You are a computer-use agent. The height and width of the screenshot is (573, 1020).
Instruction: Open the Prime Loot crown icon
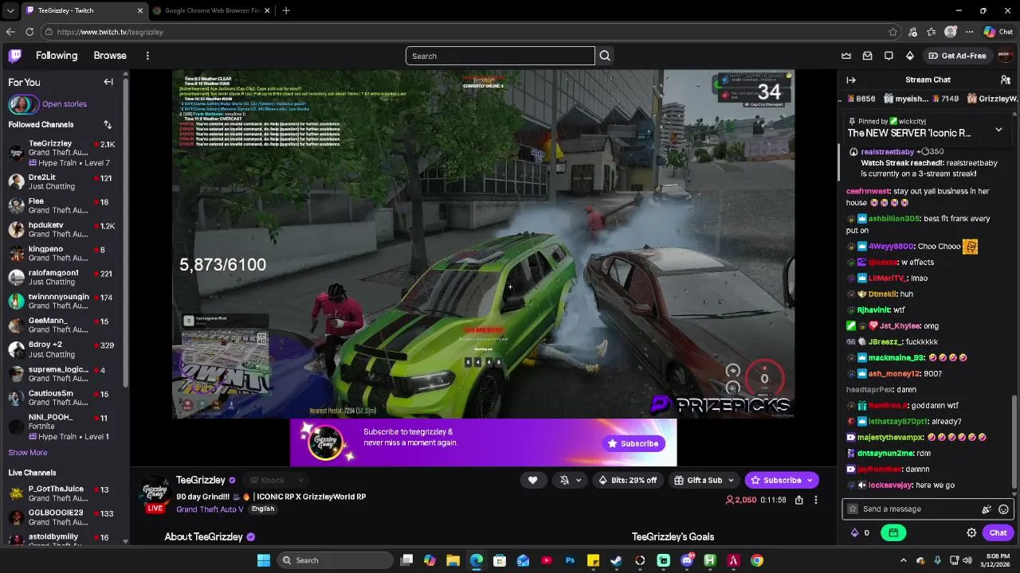(846, 56)
